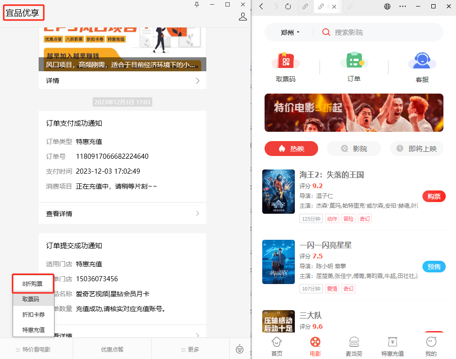This screenshot has width=456, height=359.
Task: Focus the 搜索影院 search field
Action: 348,33
